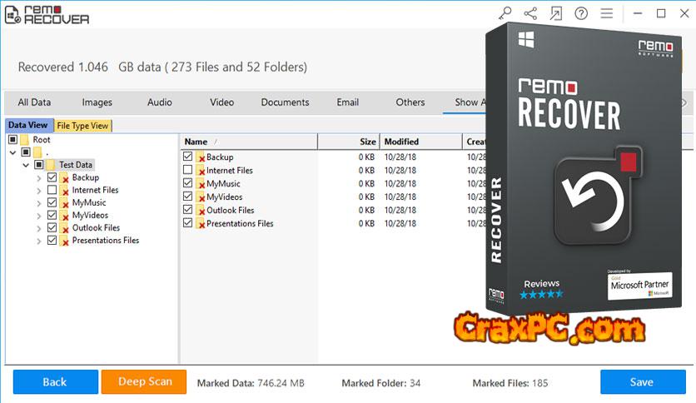The width and height of the screenshot is (696, 403).
Task: Click the Backup folder icon in file list
Action: [201, 157]
